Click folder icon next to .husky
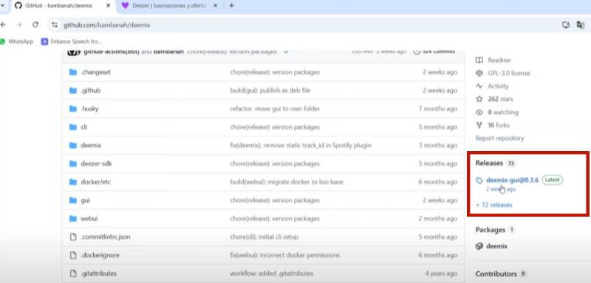Image resolution: width=591 pixels, height=283 pixels. click(x=73, y=109)
